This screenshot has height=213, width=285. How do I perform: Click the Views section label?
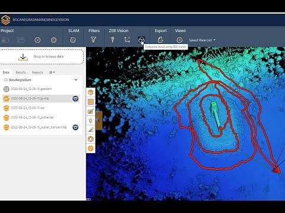tap(180, 31)
